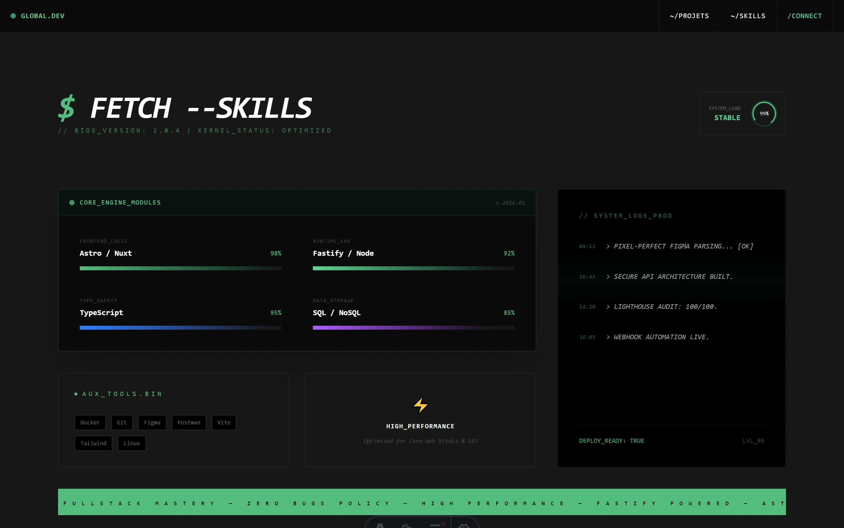Viewport: 844px width, 528px height.
Task: Toggle the DEPLOY_READY: TRUE status
Action: click(611, 441)
